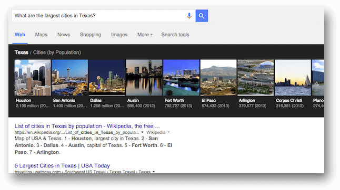Click the 674,433 (2013) population text
The image size is (340, 190).
(215, 106)
